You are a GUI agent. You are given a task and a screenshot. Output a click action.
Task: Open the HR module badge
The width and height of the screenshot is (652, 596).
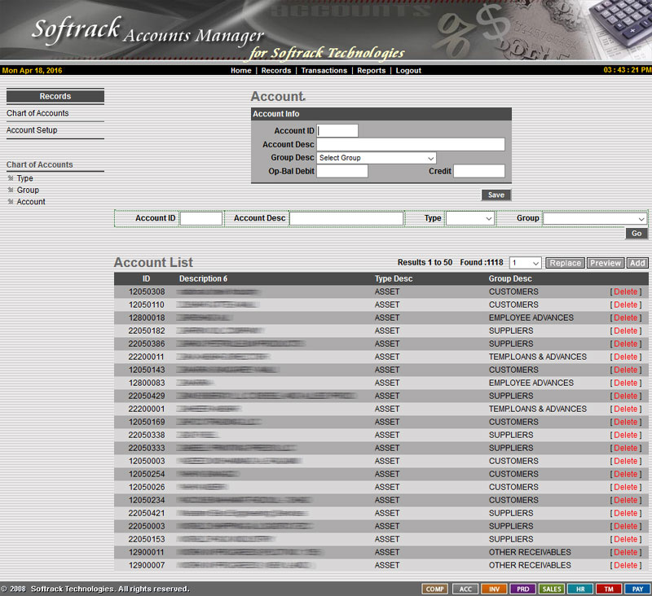click(580, 589)
